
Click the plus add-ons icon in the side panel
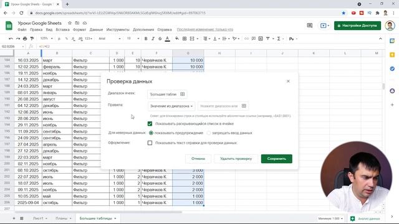coord(392,105)
